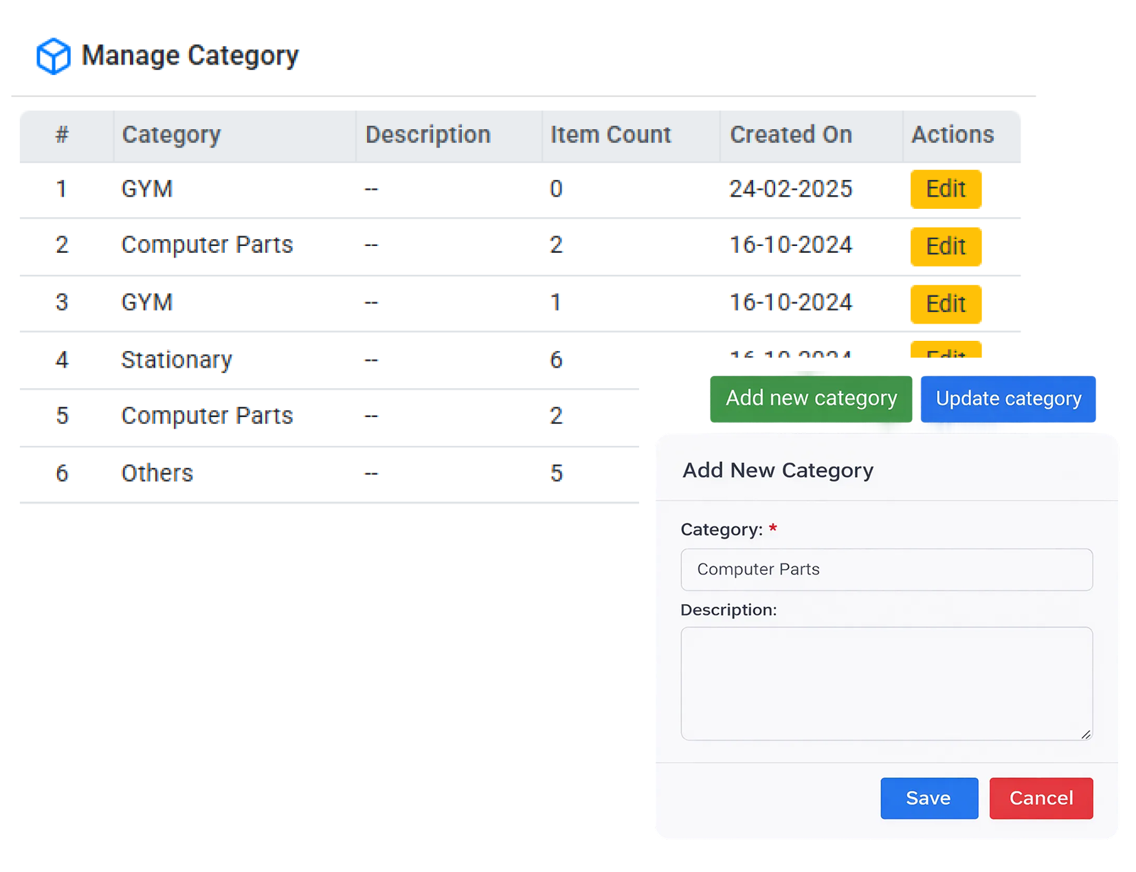Sort the table by Category column

click(x=171, y=135)
